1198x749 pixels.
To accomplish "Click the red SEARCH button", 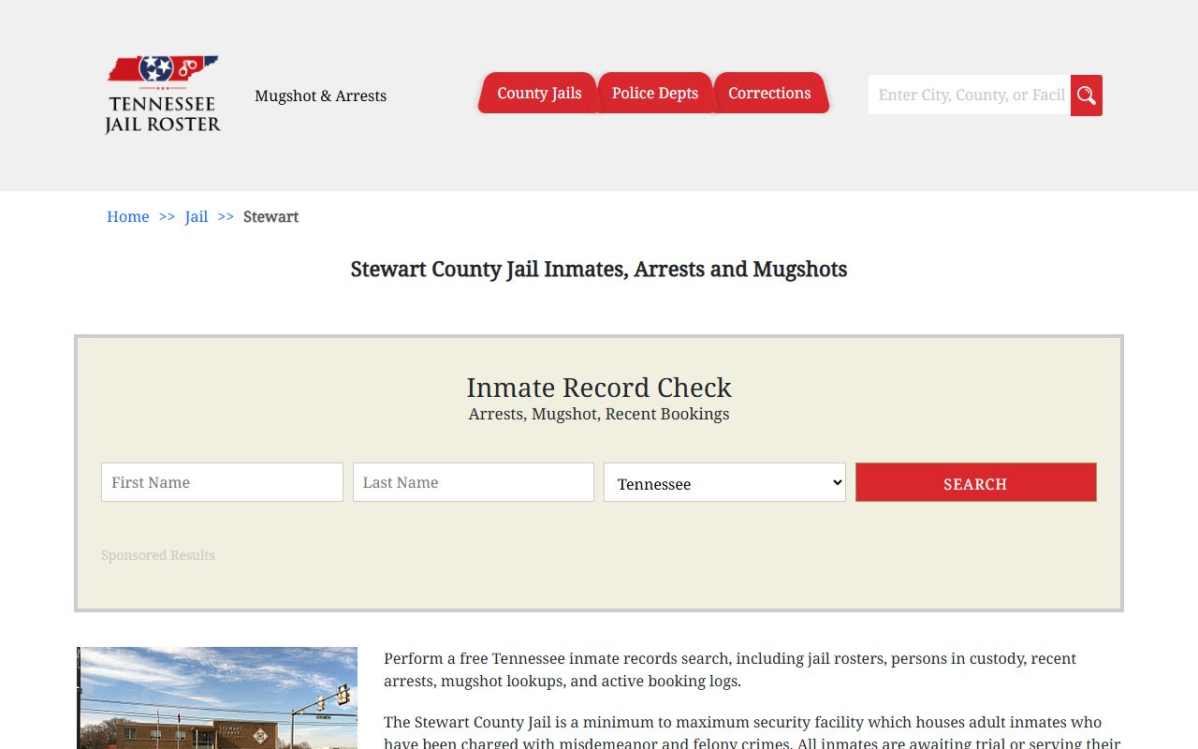I will pyautogui.click(x=975, y=482).
